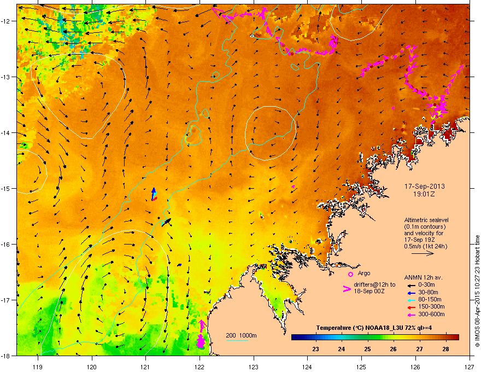
Task: Click the Argo legend label
Action: click(364, 273)
